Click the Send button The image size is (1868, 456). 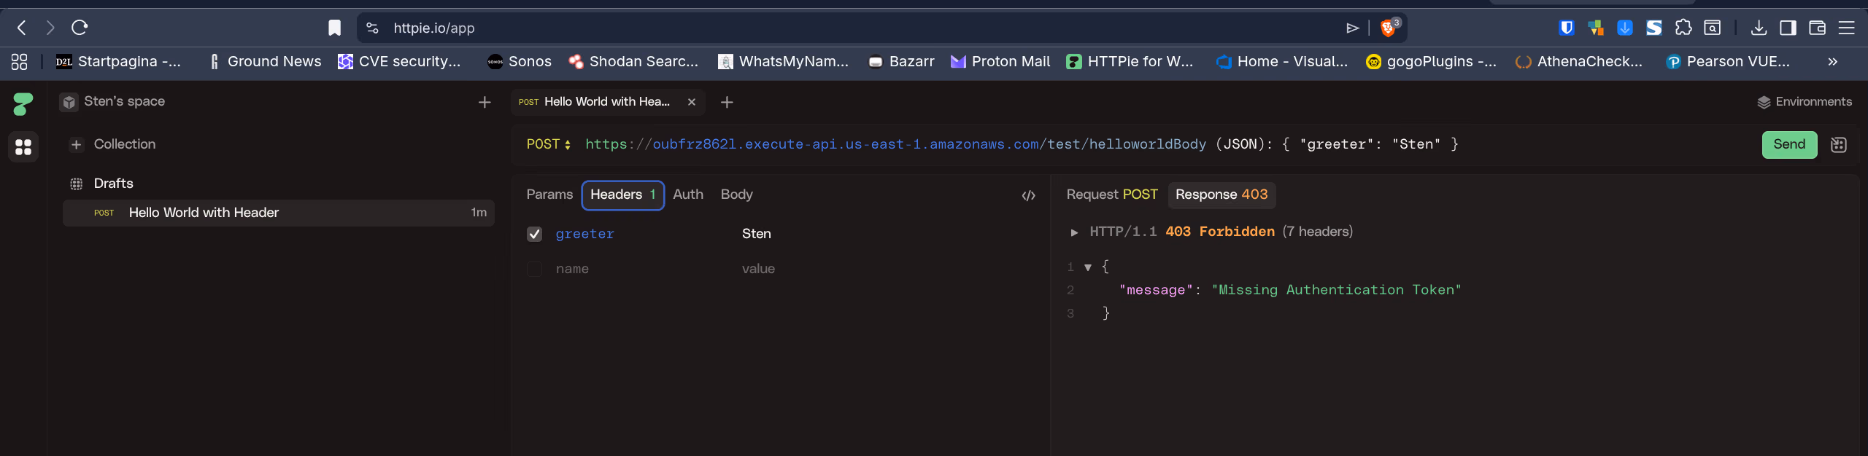[x=1789, y=144]
